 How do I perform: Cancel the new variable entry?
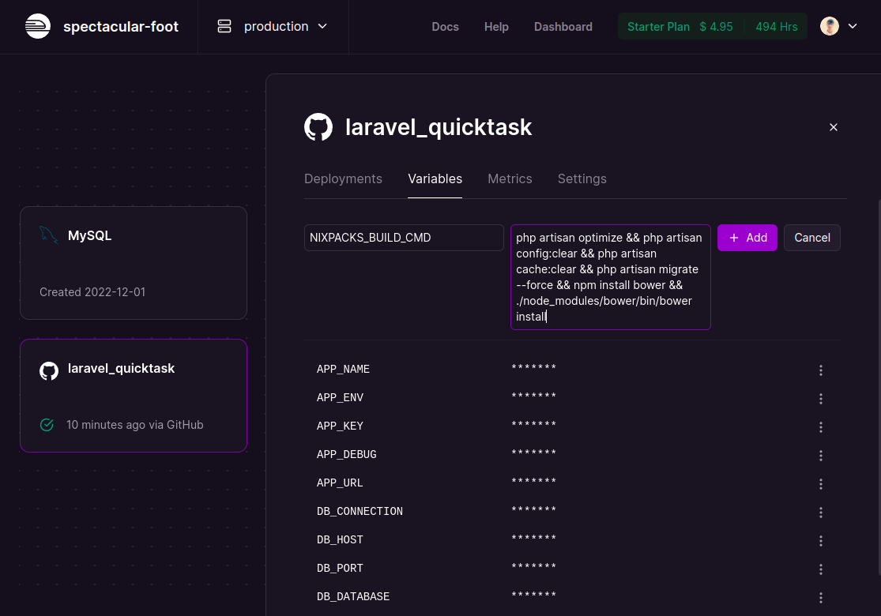(x=811, y=237)
